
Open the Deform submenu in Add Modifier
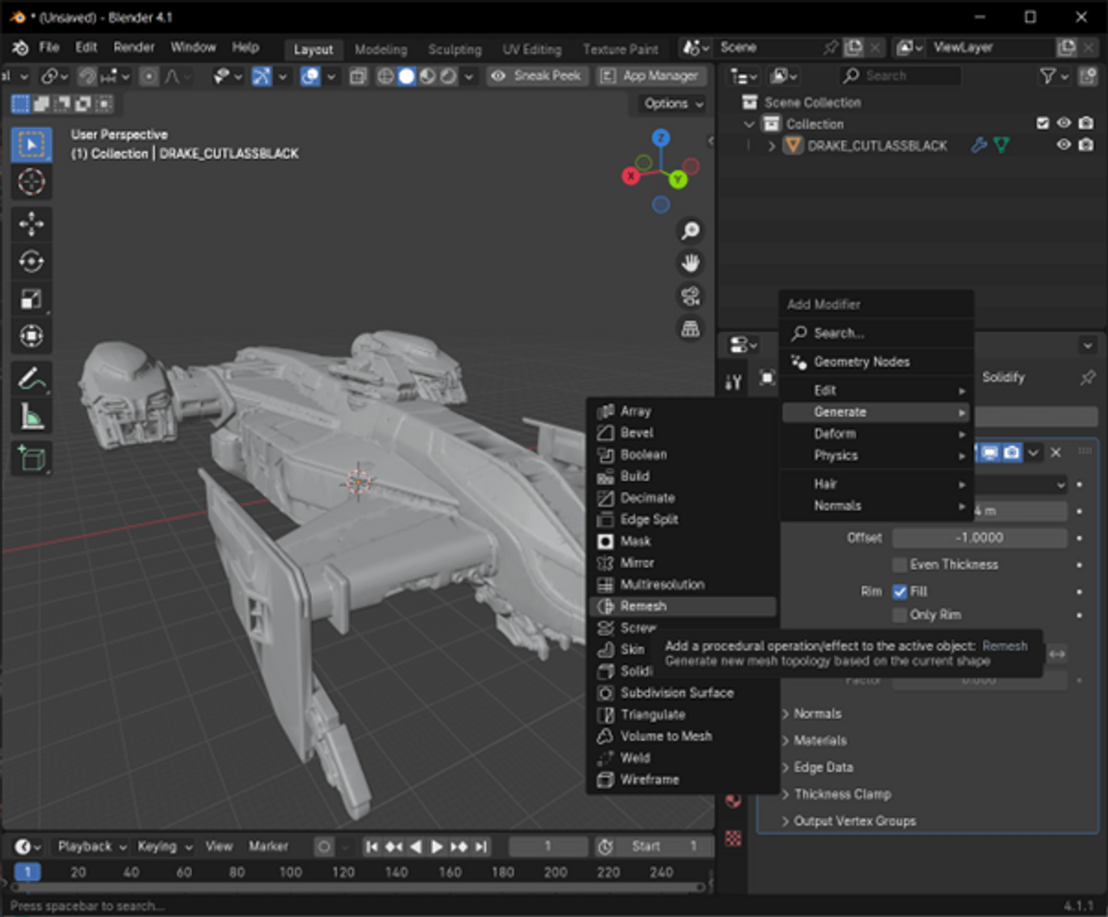click(835, 433)
